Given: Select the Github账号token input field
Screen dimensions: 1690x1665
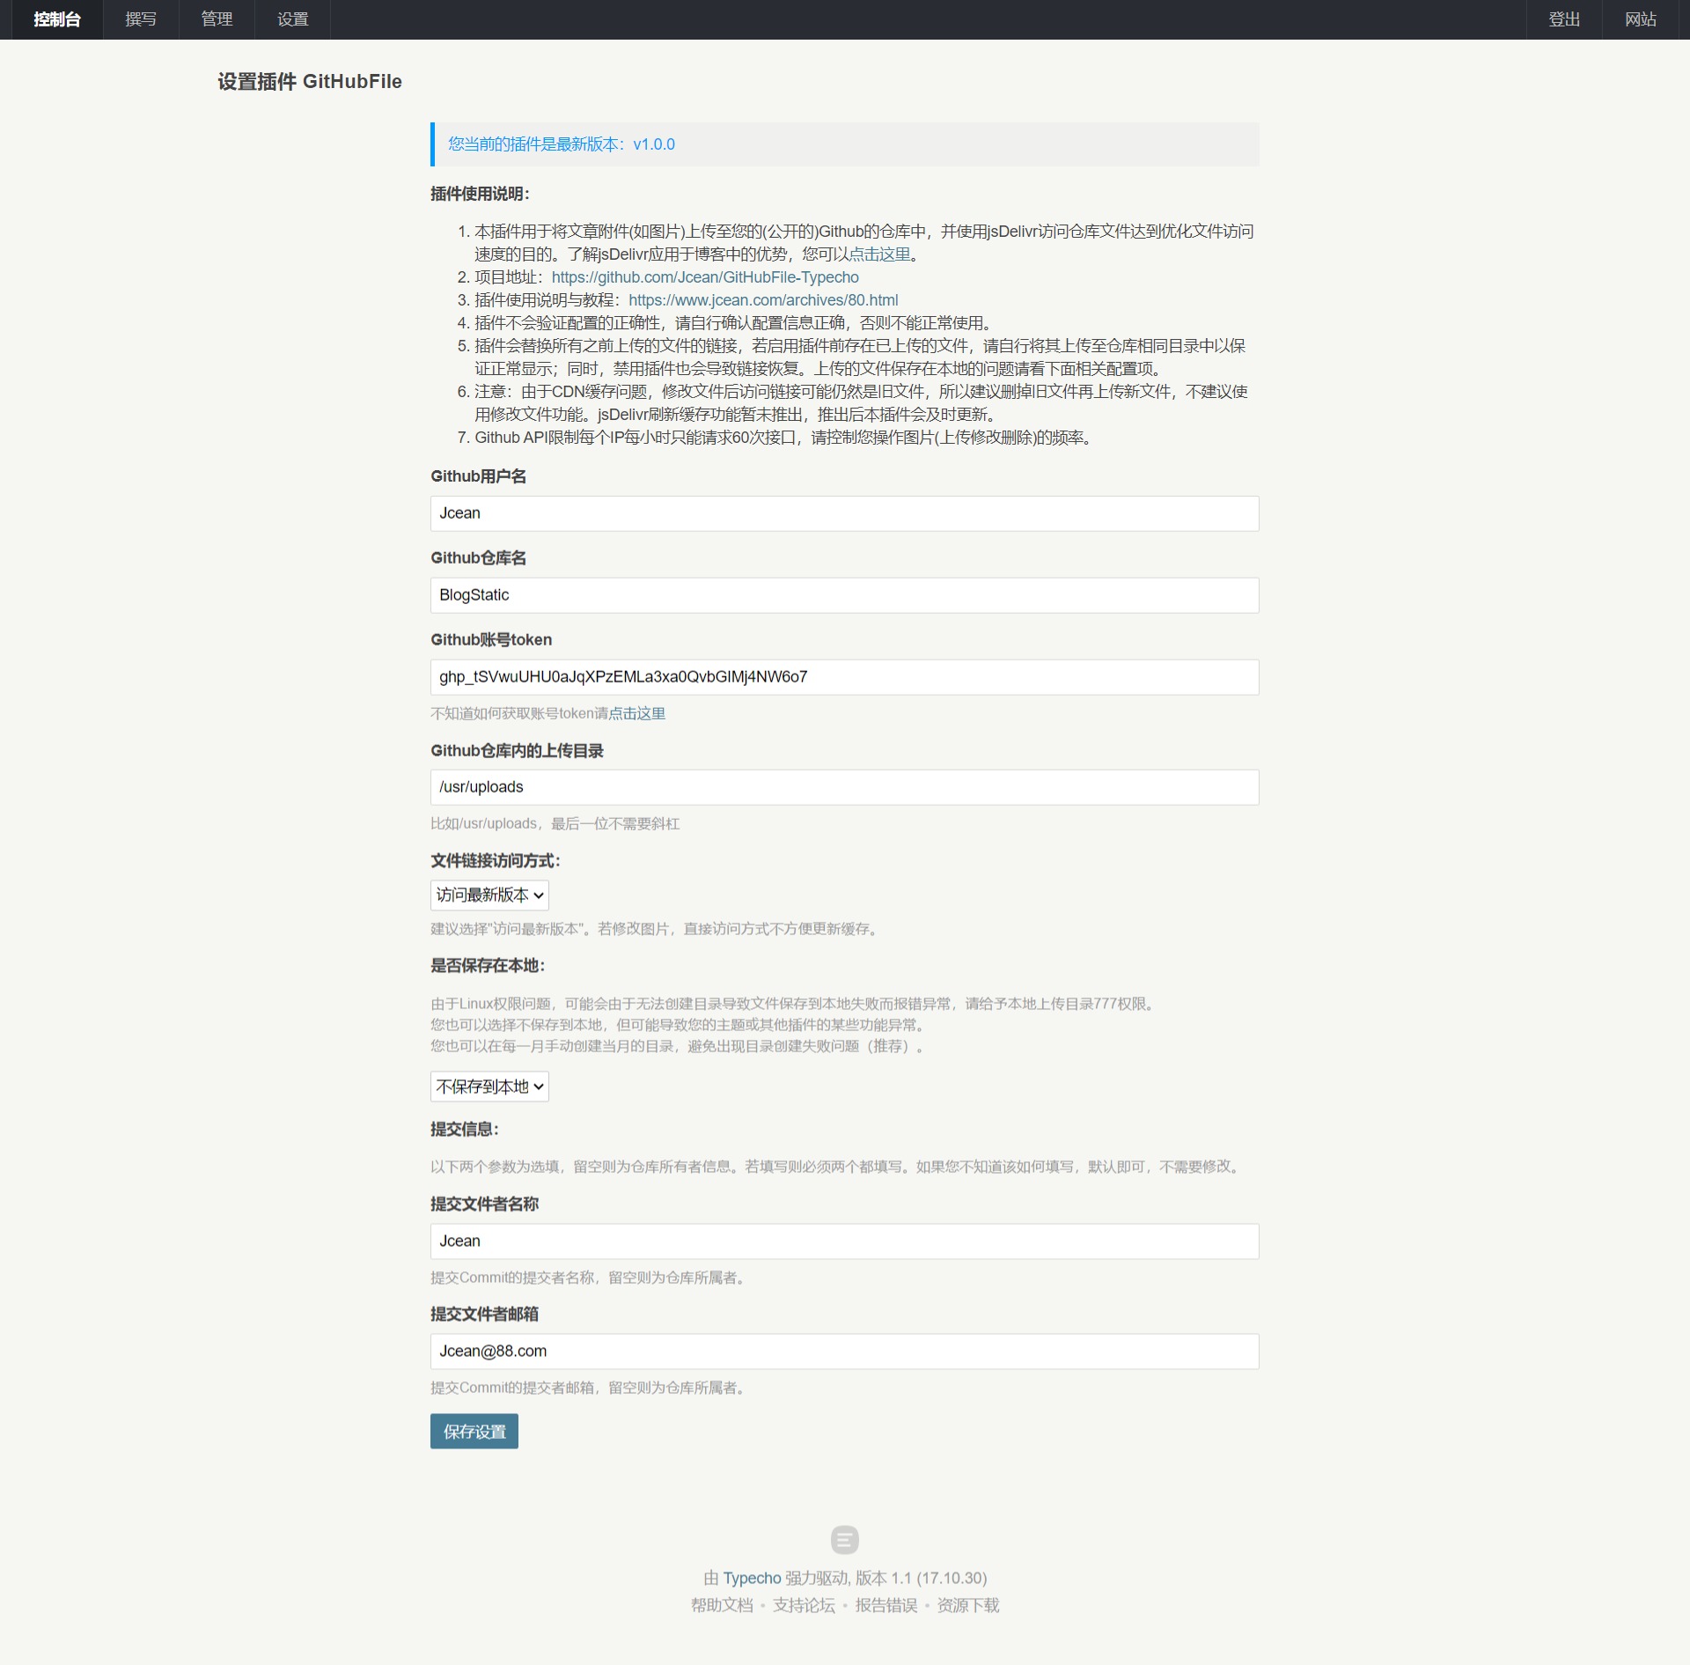Looking at the screenshot, I should pos(843,676).
